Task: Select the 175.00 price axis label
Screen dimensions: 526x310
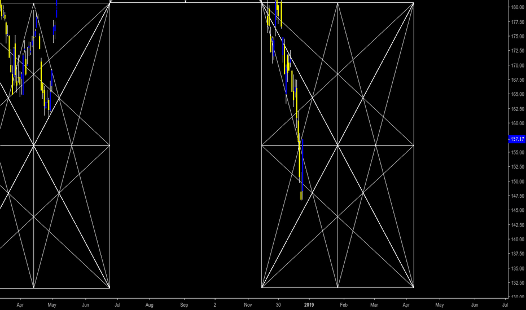Action: click(x=518, y=36)
